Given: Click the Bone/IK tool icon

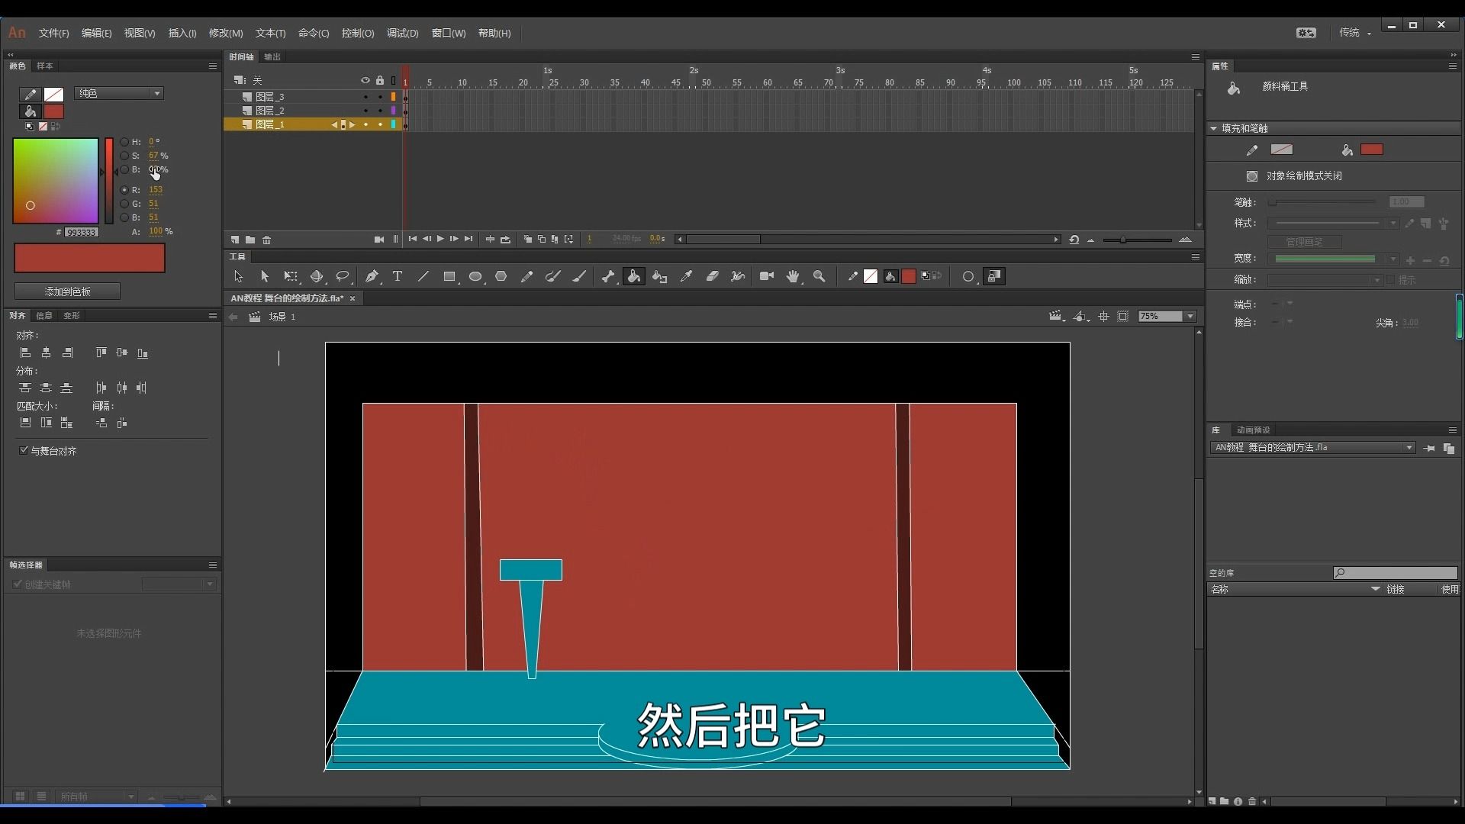Looking at the screenshot, I should tap(607, 275).
